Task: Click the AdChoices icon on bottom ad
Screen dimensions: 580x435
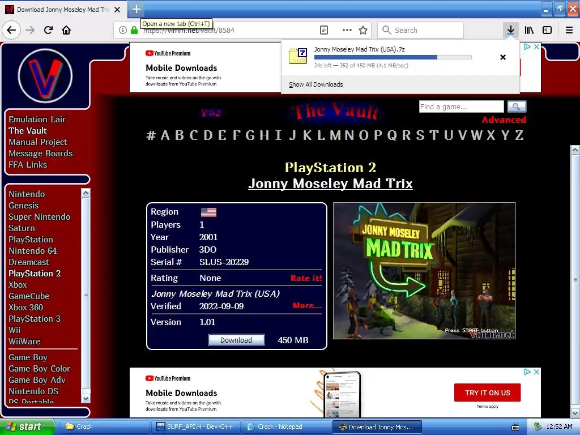Action: (x=527, y=372)
